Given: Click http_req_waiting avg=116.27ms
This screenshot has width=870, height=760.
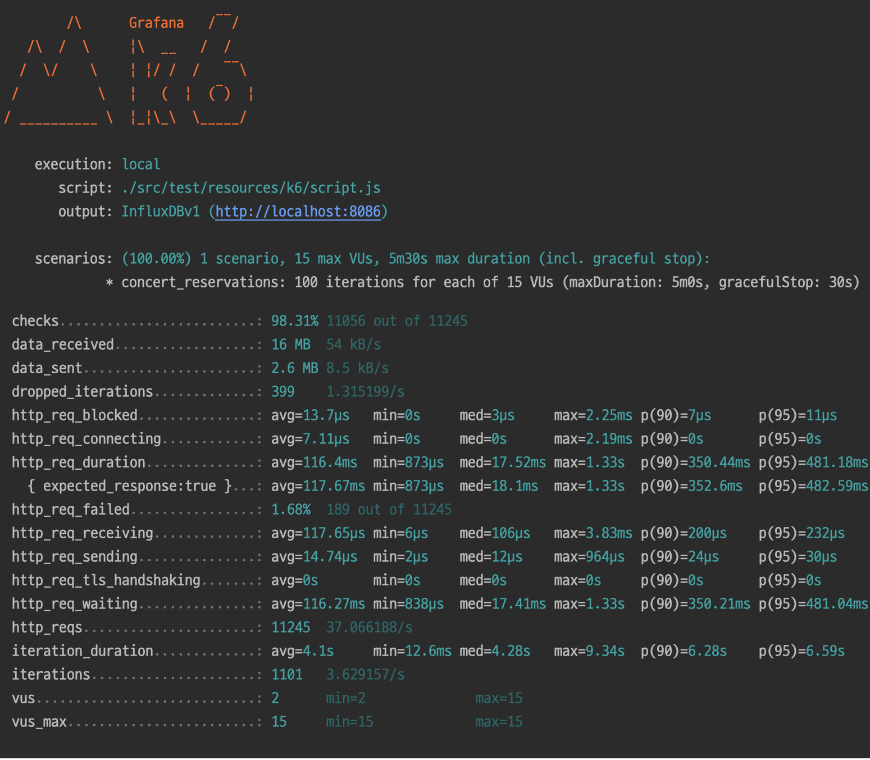Looking at the screenshot, I should pyautogui.click(x=318, y=604).
